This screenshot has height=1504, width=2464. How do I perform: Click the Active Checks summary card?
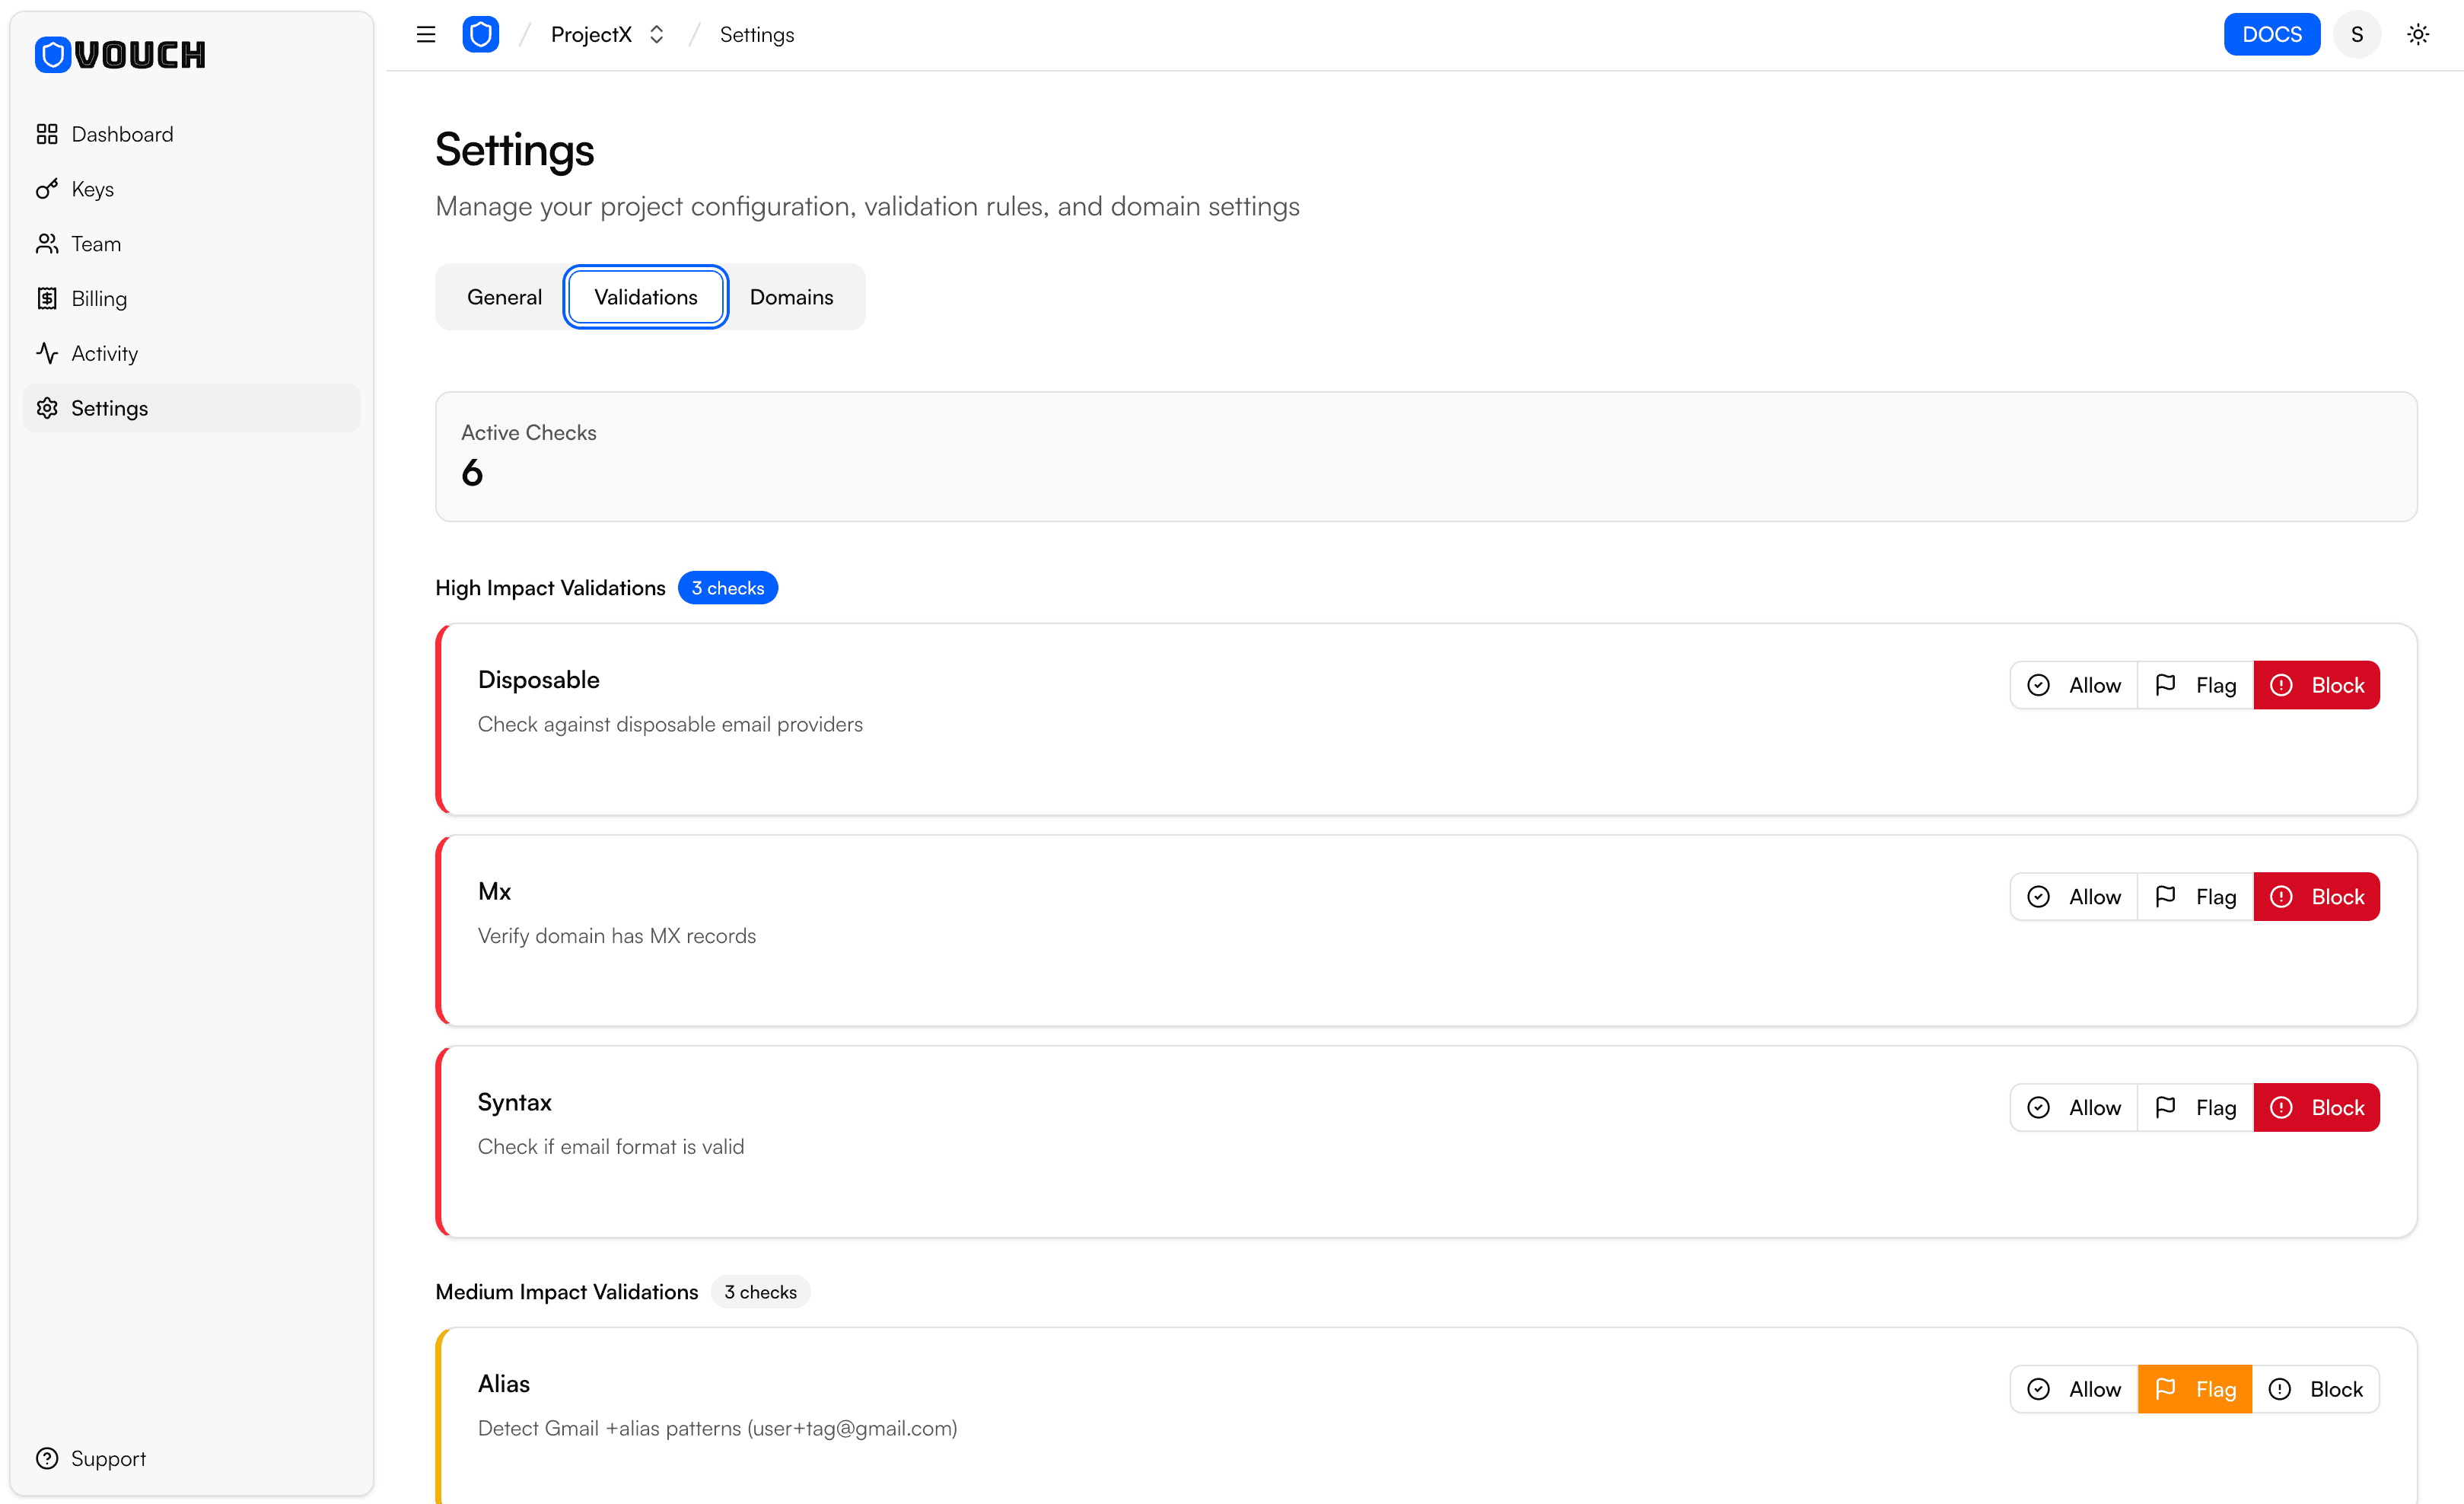point(1425,456)
